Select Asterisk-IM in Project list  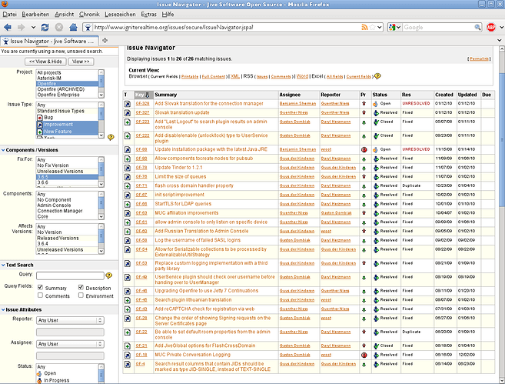[49, 78]
